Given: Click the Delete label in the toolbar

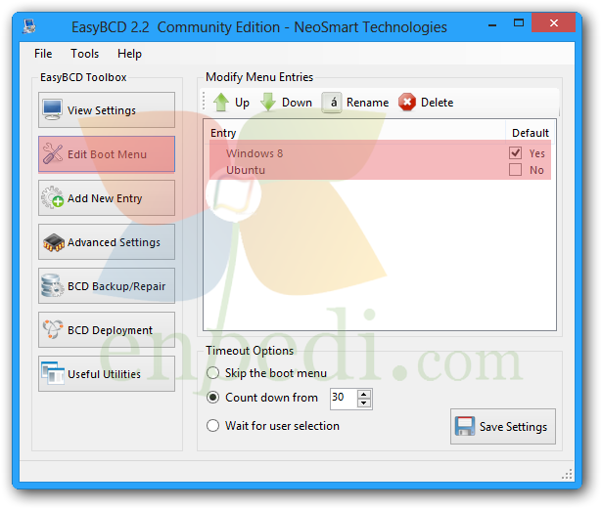Looking at the screenshot, I should click(x=437, y=103).
